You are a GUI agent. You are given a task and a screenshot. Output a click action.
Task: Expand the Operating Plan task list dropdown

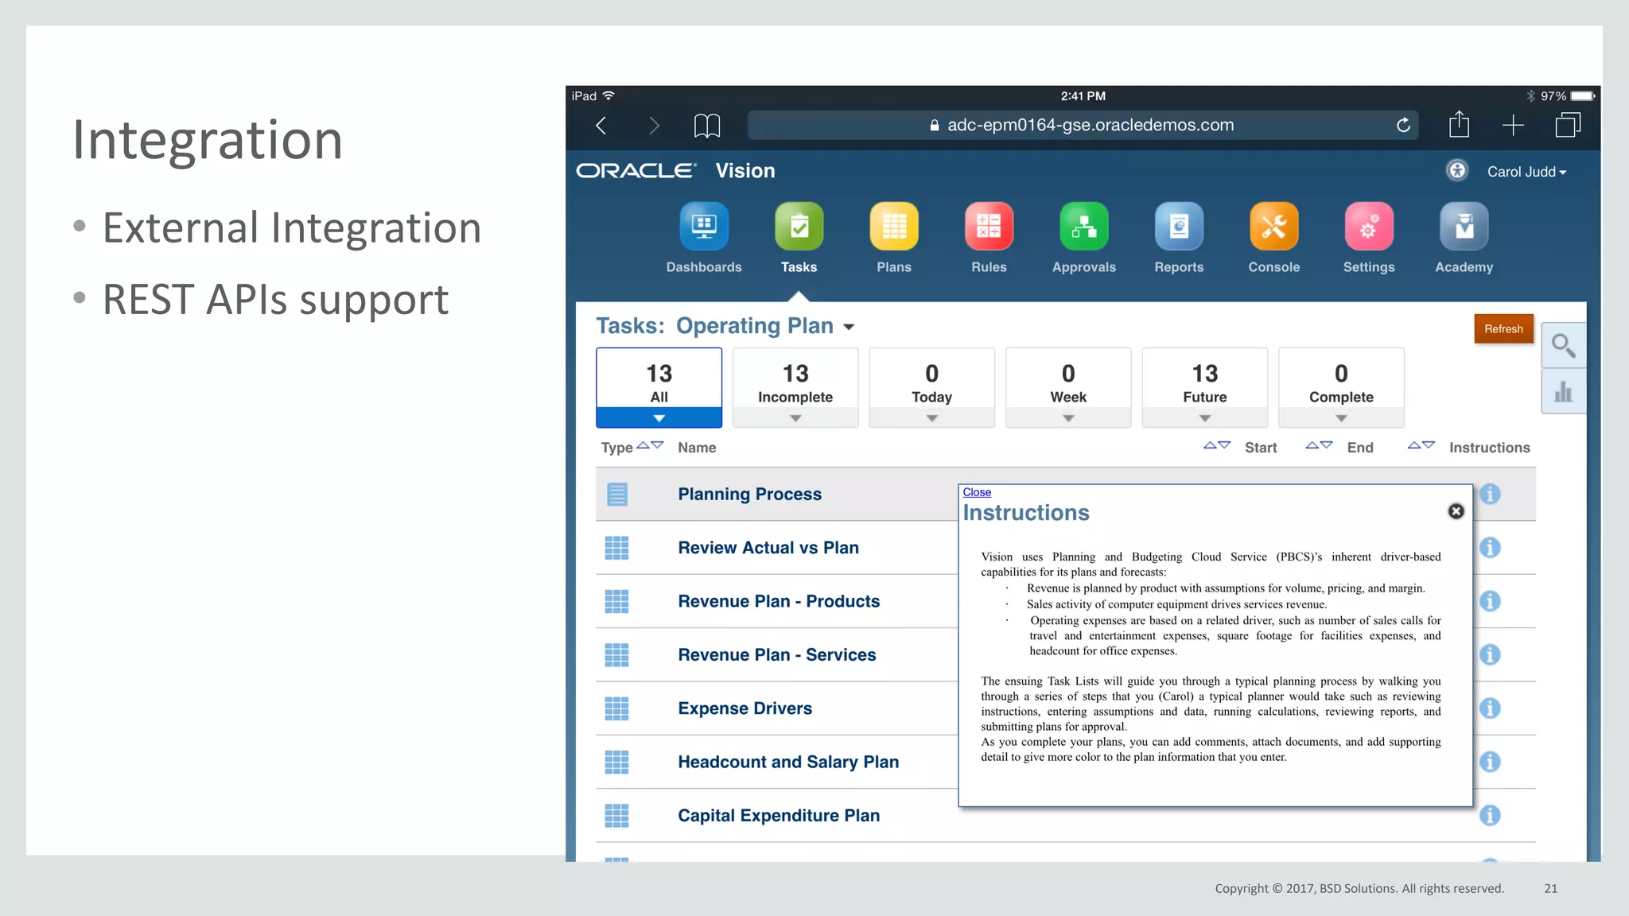coord(849,328)
